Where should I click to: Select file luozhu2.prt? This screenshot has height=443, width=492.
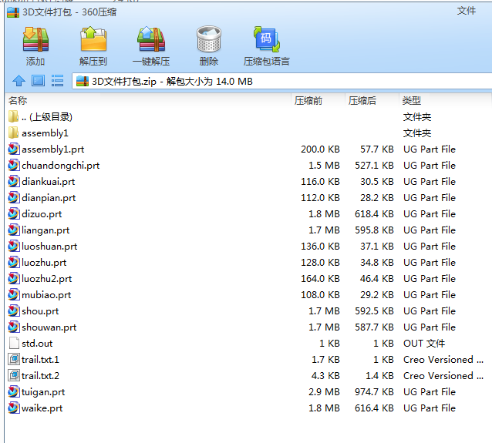(x=47, y=278)
